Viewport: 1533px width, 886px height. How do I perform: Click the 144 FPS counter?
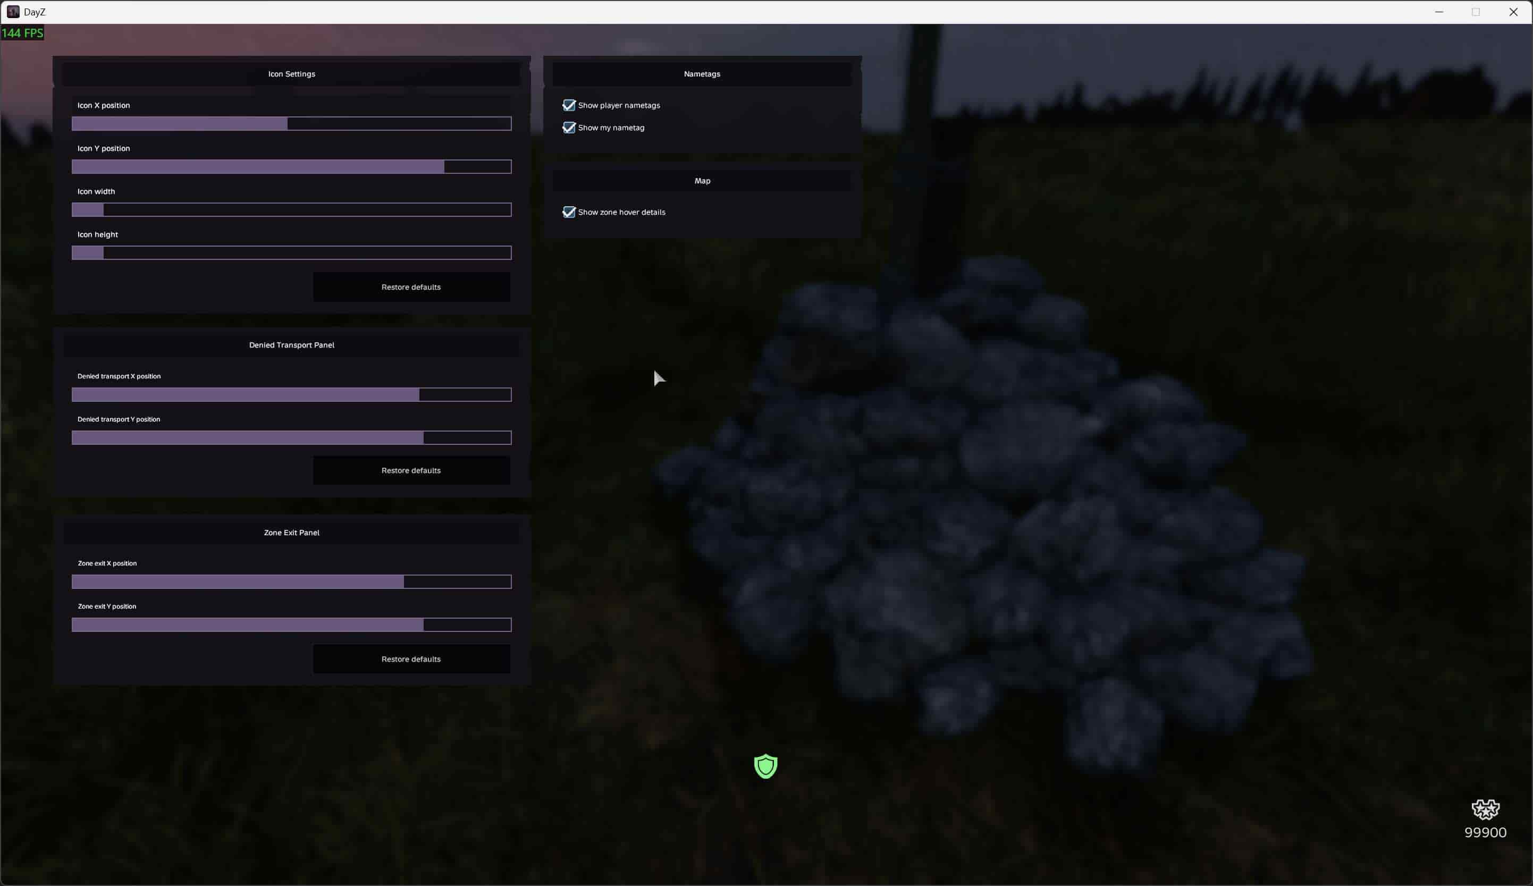(22, 33)
